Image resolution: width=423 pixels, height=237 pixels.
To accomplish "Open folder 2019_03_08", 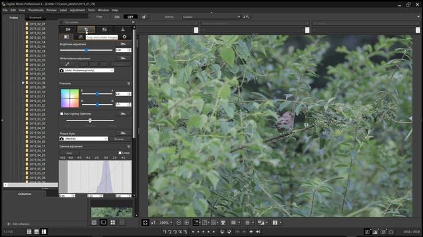I will (x=37, y=83).
